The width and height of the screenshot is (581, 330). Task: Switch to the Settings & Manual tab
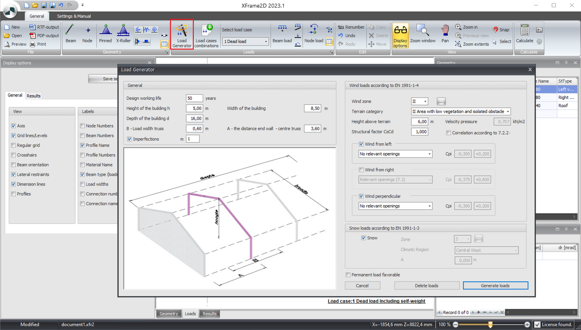73,16
